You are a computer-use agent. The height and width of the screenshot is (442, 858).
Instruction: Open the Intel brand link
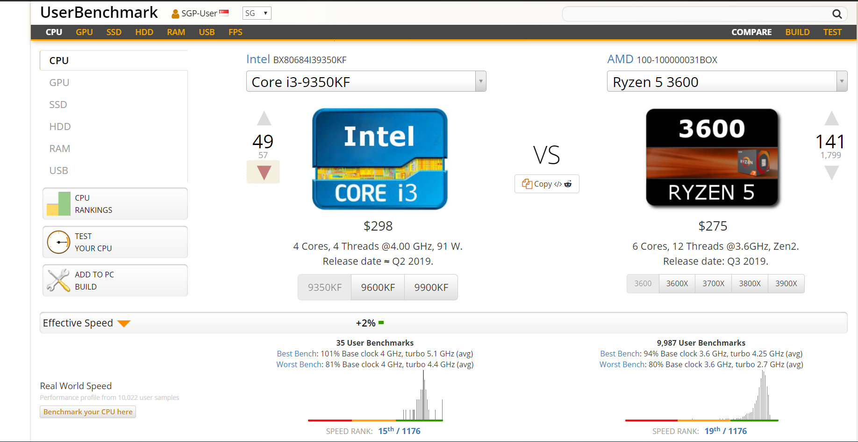[258, 59]
